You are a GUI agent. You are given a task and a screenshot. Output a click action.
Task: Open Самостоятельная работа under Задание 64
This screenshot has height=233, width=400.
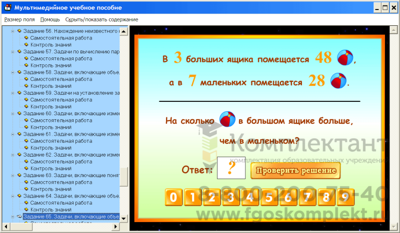[x=61, y=203]
